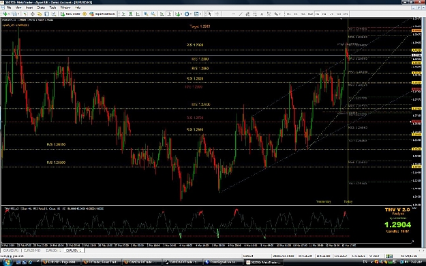Image resolution: width=426 pixels, height=266 pixels.
Task: Select the Fibonacci retracement tool
Action: [255, 14]
